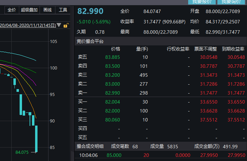
Task: Click the 全价 value 84.0747
Action: [152, 11]
